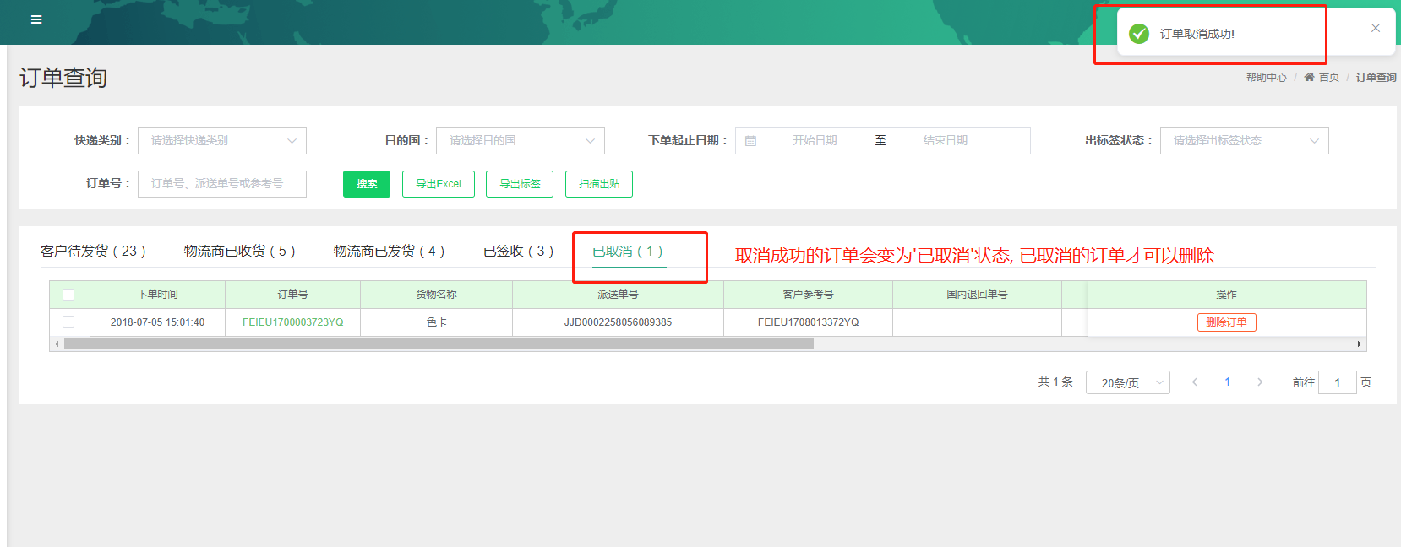Click the 下单时间 column header

(158, 295)
